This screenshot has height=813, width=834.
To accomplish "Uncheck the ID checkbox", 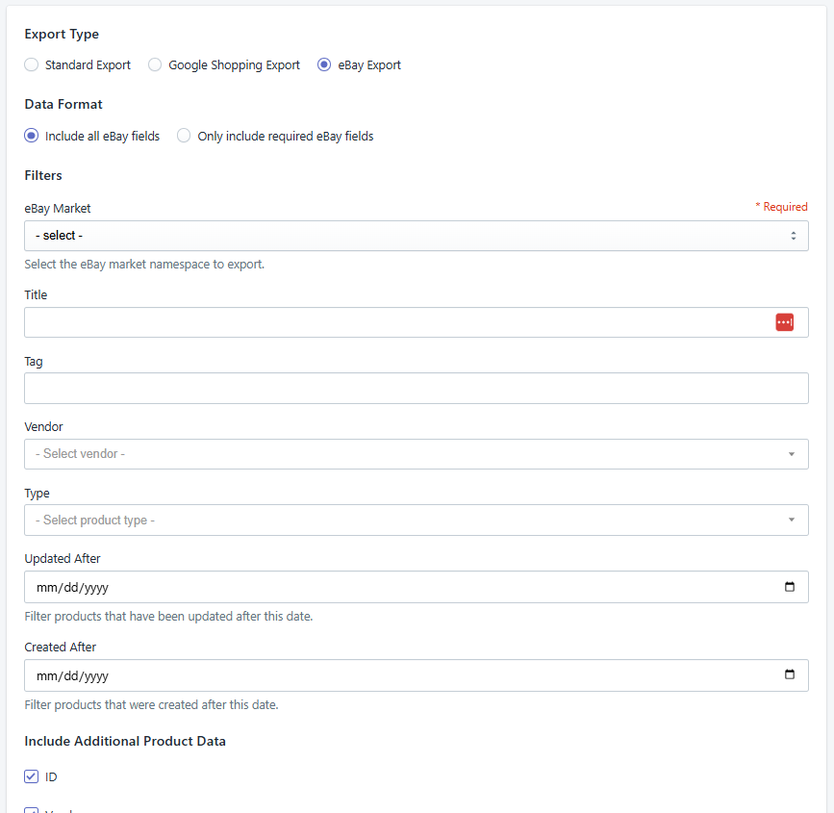I will [x=31, y=776].
